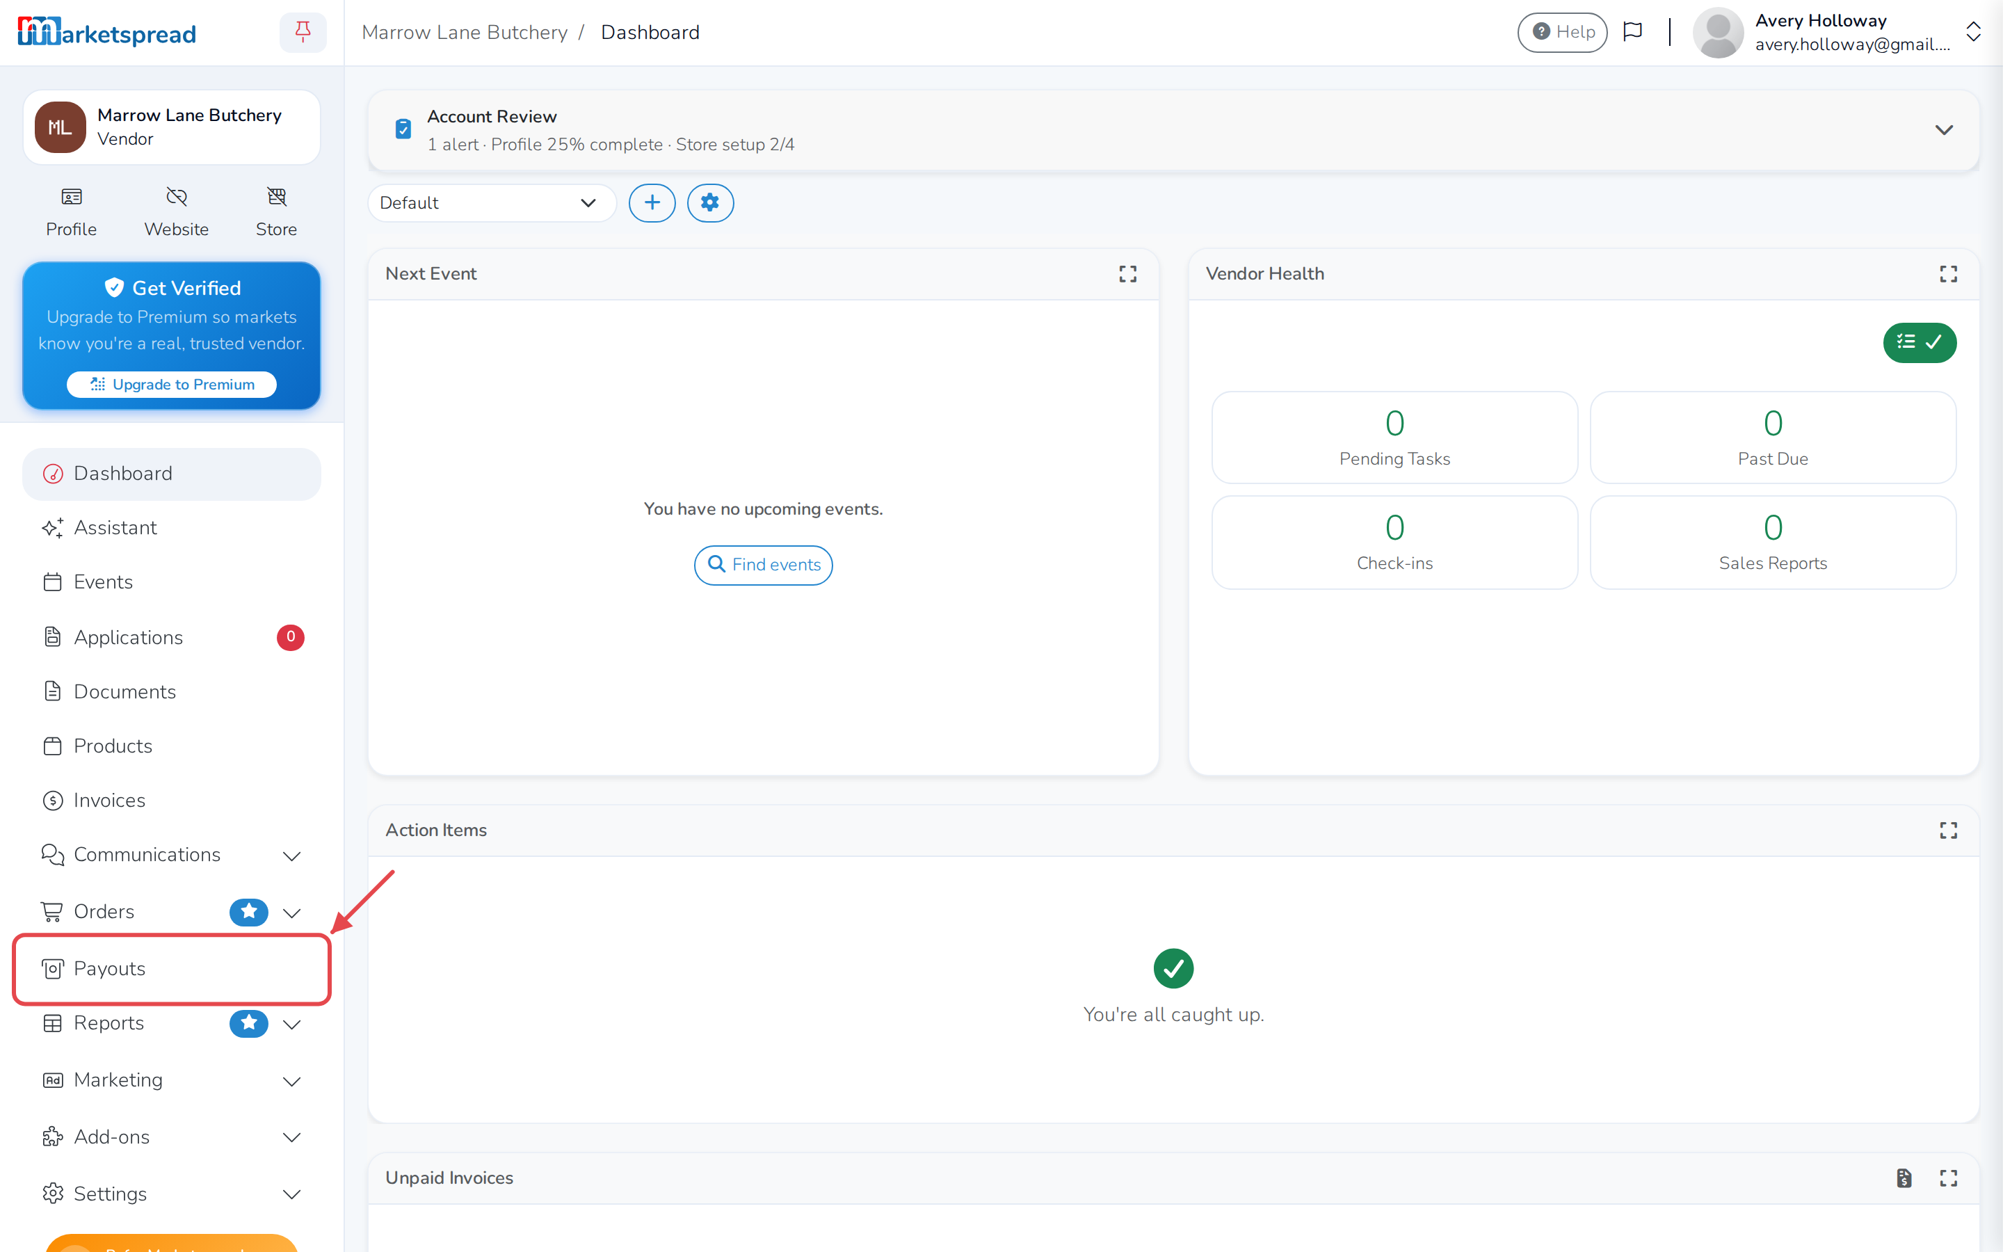
Task: Click the Orders premium star badge
Action: (x=248, y=912)
